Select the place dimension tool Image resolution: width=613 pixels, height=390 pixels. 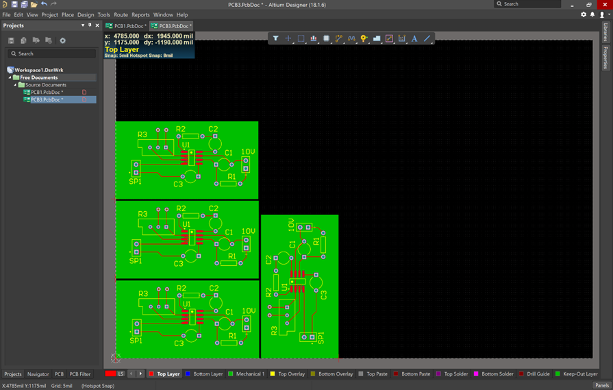[x=401, y=38]
